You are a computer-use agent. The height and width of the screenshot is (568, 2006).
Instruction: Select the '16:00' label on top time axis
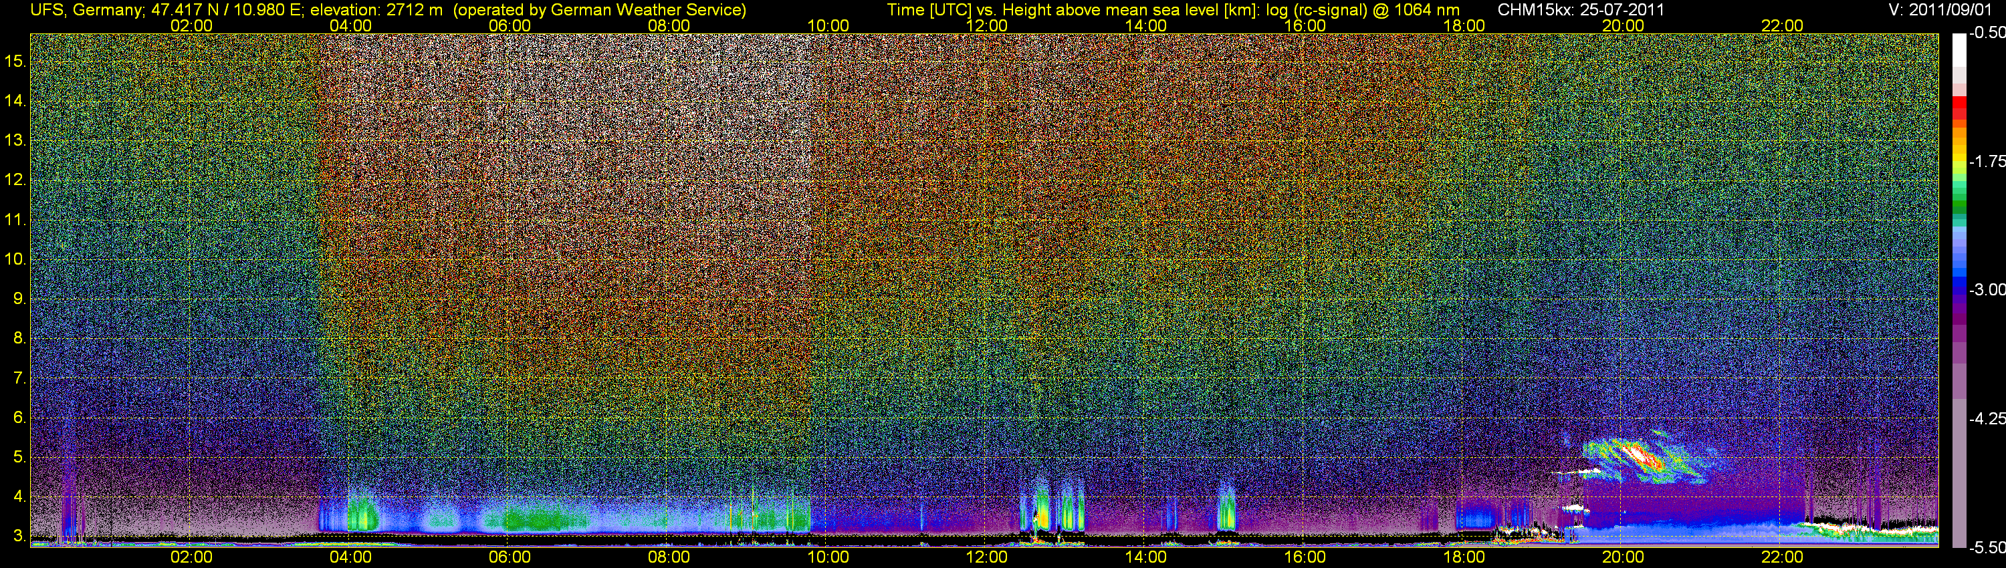1305,25
